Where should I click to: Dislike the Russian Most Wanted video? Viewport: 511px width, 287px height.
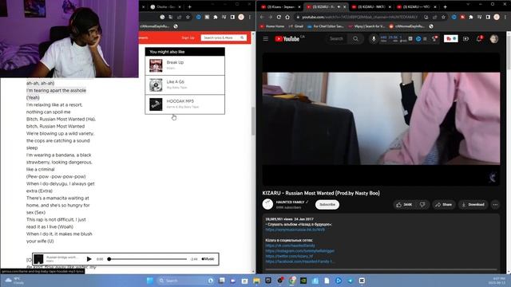[422, 204]
